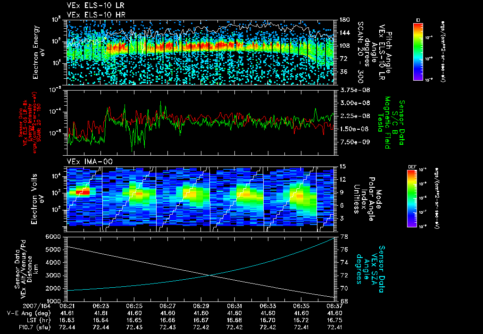Image resolution: width=483 pixels, height=334 pixels.
Task: Click the Electron Energy eV axis label
Action: pyautogui.click(x=38, y=52)
